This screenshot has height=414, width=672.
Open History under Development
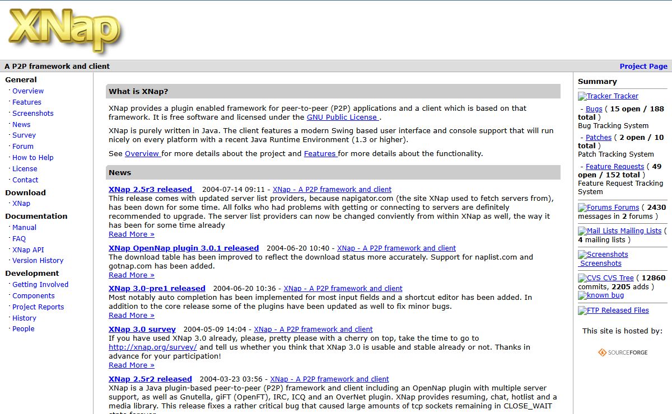pos(24,318)
